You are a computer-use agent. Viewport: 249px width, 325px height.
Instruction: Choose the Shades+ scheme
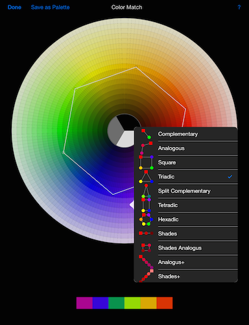186,276
